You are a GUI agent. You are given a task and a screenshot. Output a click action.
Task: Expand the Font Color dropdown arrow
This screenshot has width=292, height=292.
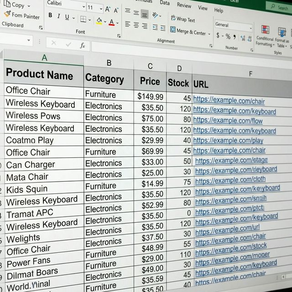point(117,23)
